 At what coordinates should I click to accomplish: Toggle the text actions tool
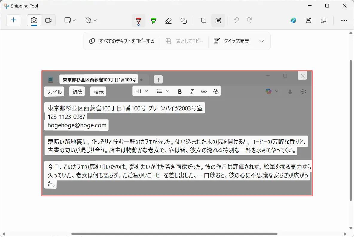click(218, 21)
